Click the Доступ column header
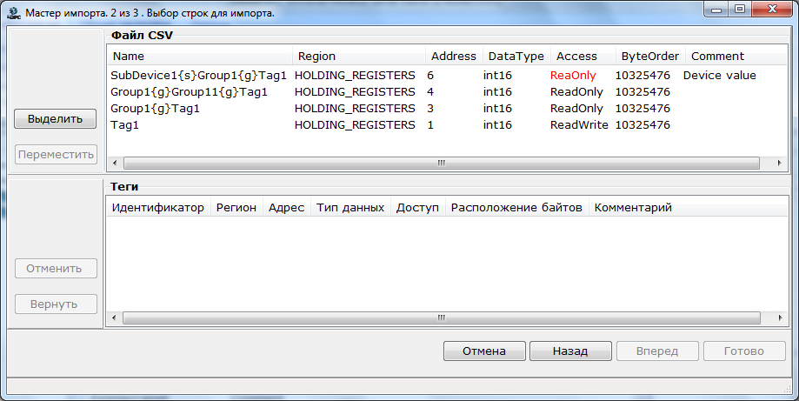The width and height of the screenshot is (799, 401). click(418, 207)
